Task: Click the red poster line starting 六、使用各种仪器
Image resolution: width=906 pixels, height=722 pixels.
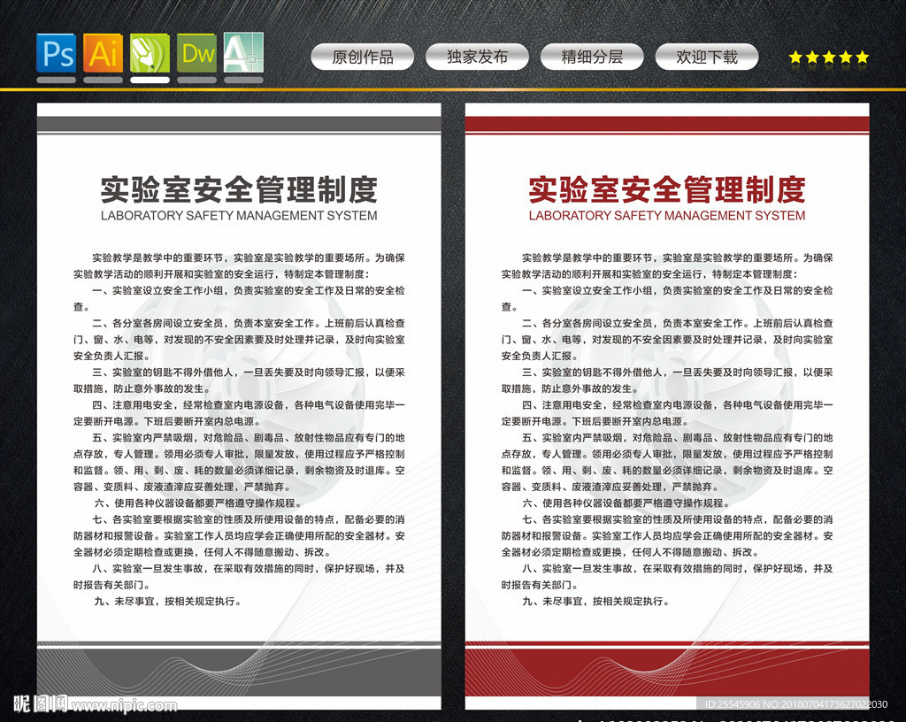Action: click(x=626, y=503)
